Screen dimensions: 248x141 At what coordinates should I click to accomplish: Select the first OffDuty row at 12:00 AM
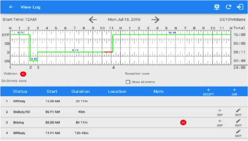coord(124,101)
